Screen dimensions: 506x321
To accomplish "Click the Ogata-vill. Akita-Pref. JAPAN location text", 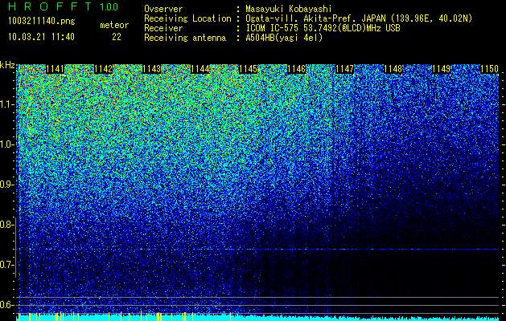I will point(359,18).
